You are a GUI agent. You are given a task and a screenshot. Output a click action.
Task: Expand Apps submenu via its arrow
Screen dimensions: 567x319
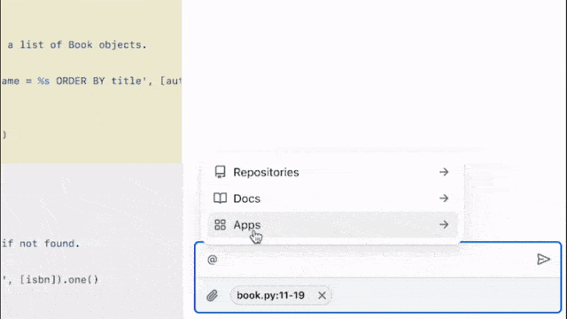(444, 224)
